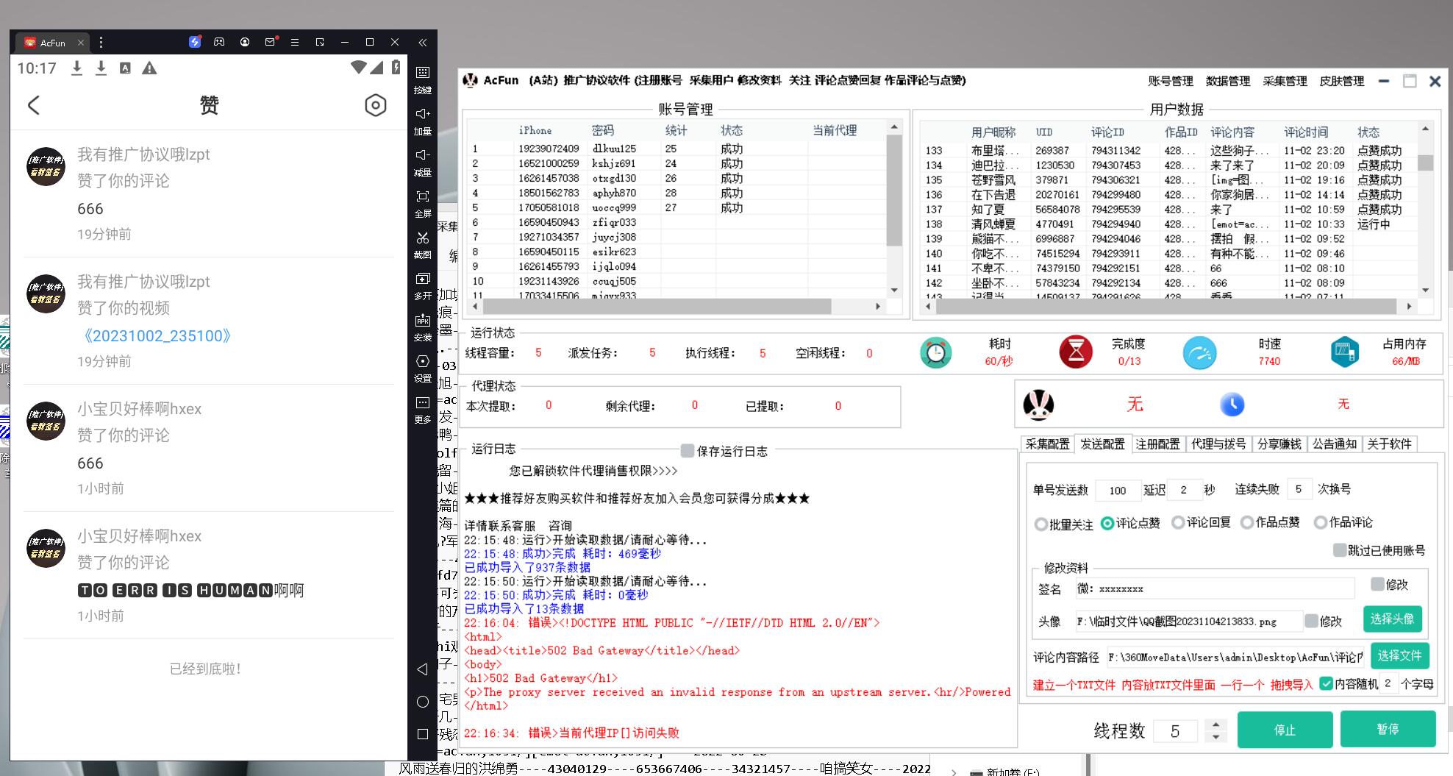The height and width of the screenshot is (776, 1453).
Task: Switch to the 采集配置 tab
Action: tap(1047, 444)
